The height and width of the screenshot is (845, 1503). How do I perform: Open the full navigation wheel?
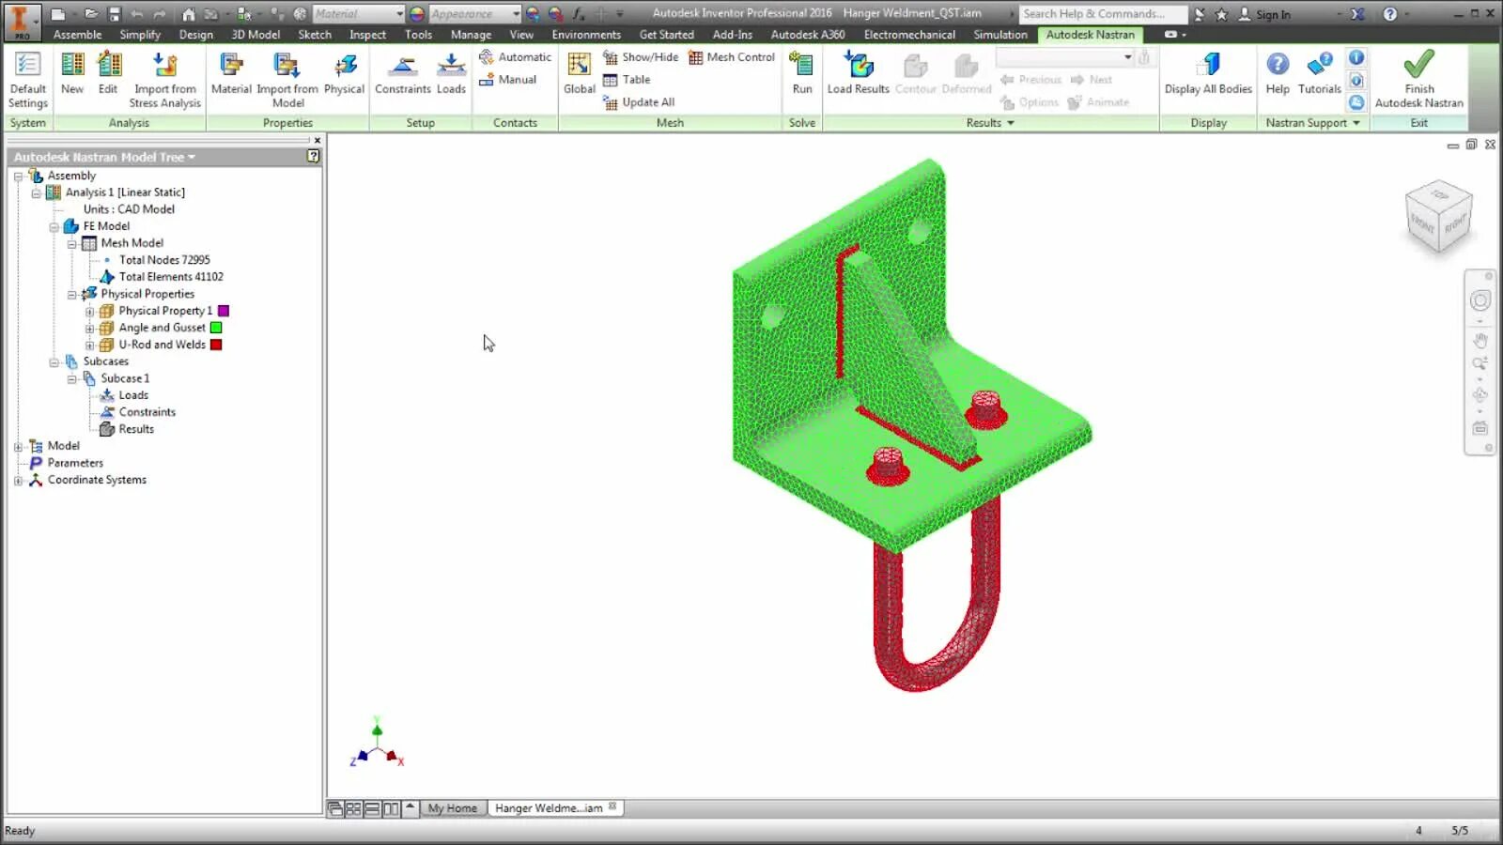1480,300
